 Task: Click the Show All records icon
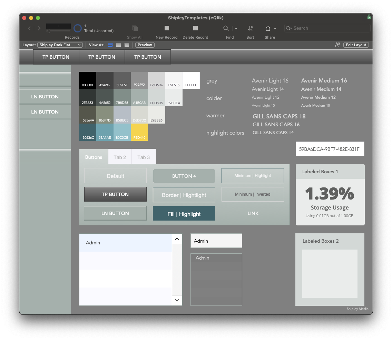pos(134,29)
